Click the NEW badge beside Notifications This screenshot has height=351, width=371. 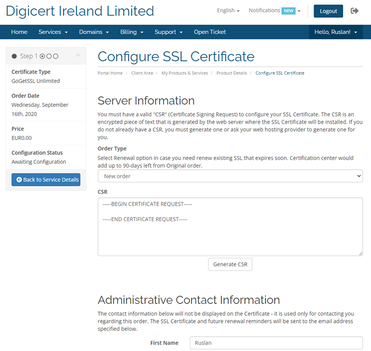pyautogui.click(x=288, y=11)
